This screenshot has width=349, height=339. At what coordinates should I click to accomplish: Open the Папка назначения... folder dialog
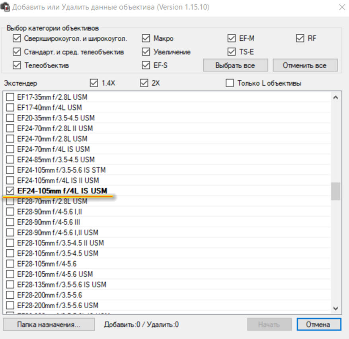[x=49, y=324]
